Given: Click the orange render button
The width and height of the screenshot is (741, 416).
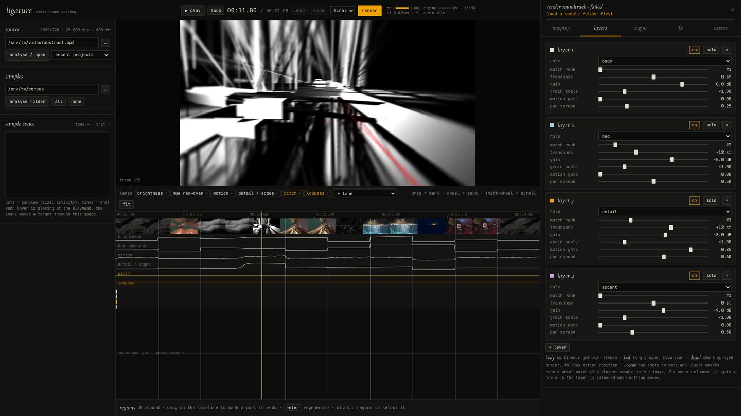Looking at the screenshot, I should [x=369, y=10].
